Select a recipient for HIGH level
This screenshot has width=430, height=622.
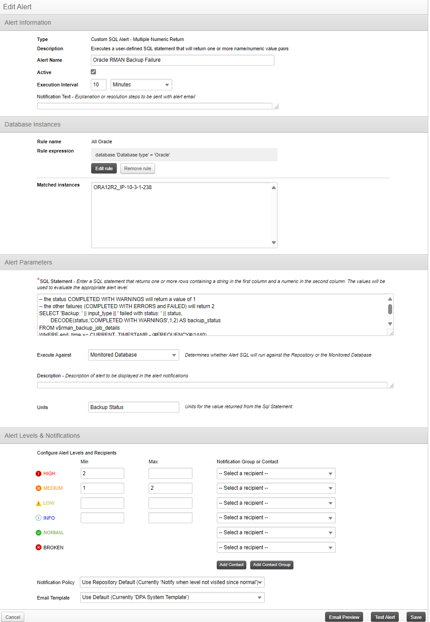[276, 473]
